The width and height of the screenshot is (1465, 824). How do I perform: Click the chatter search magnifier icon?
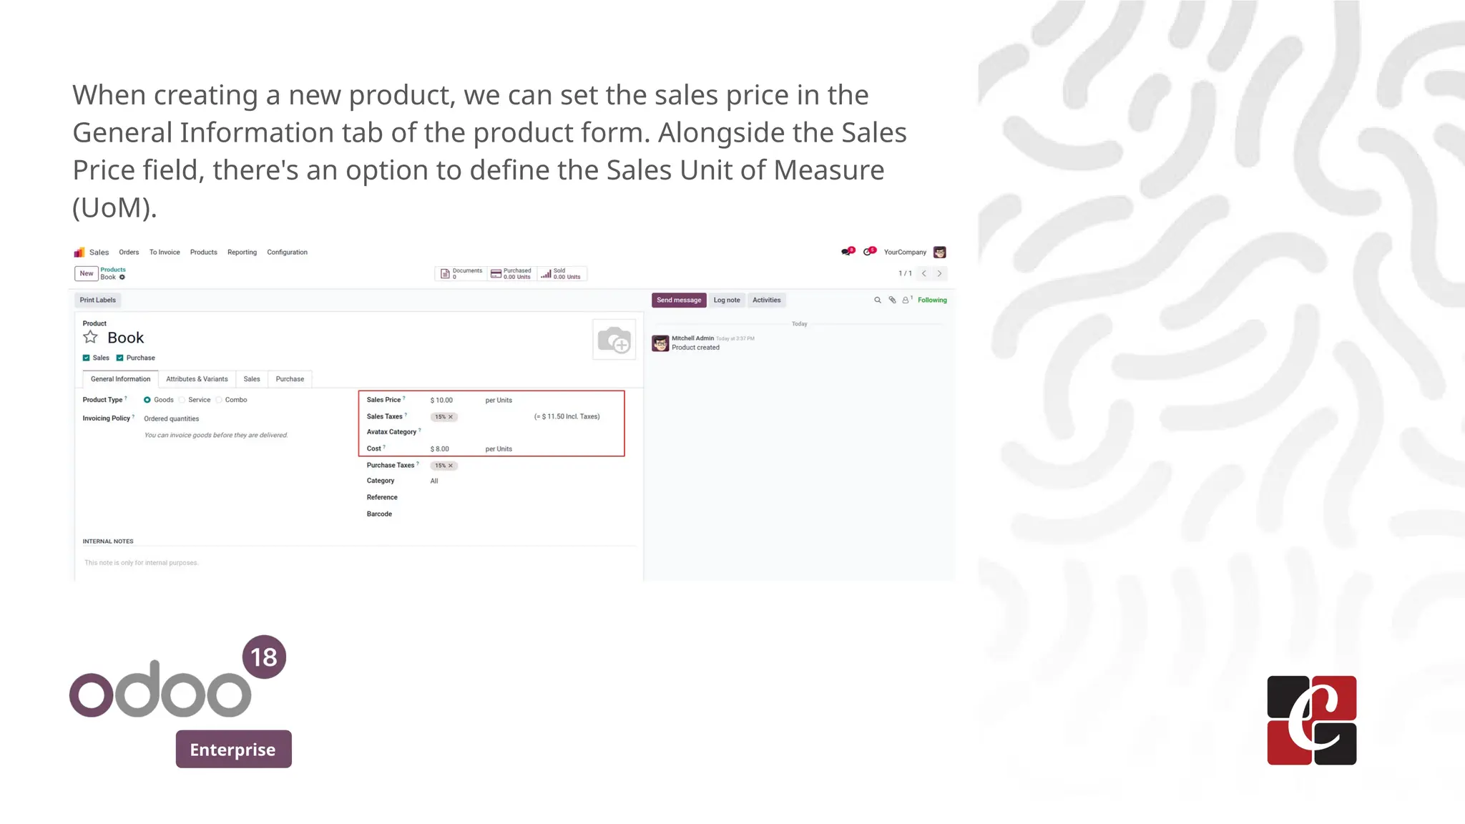(x=878, y=300)
